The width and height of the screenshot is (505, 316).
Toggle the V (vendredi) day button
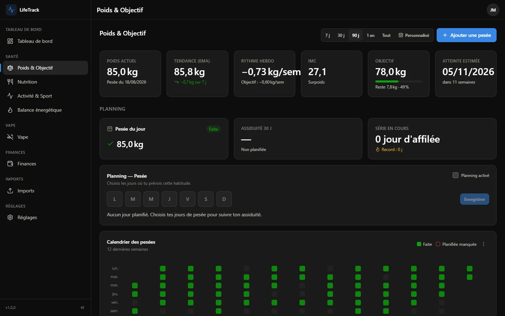tap(188, 199)
